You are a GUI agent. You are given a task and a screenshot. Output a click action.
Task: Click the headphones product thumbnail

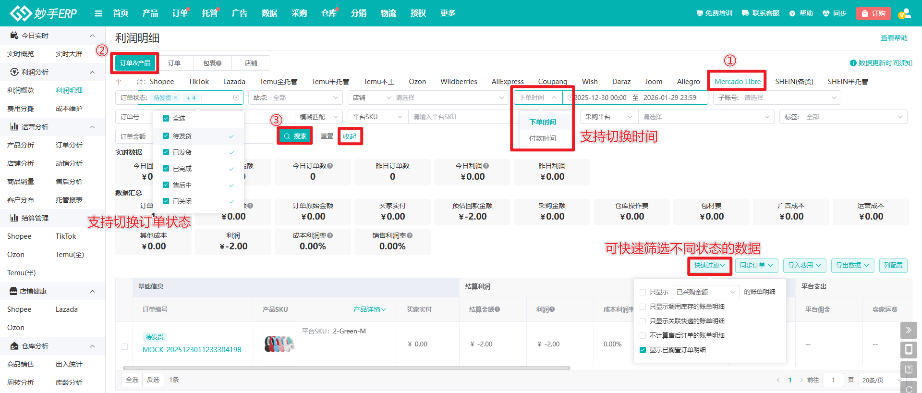pyautogui.click(x=279, y=344)
